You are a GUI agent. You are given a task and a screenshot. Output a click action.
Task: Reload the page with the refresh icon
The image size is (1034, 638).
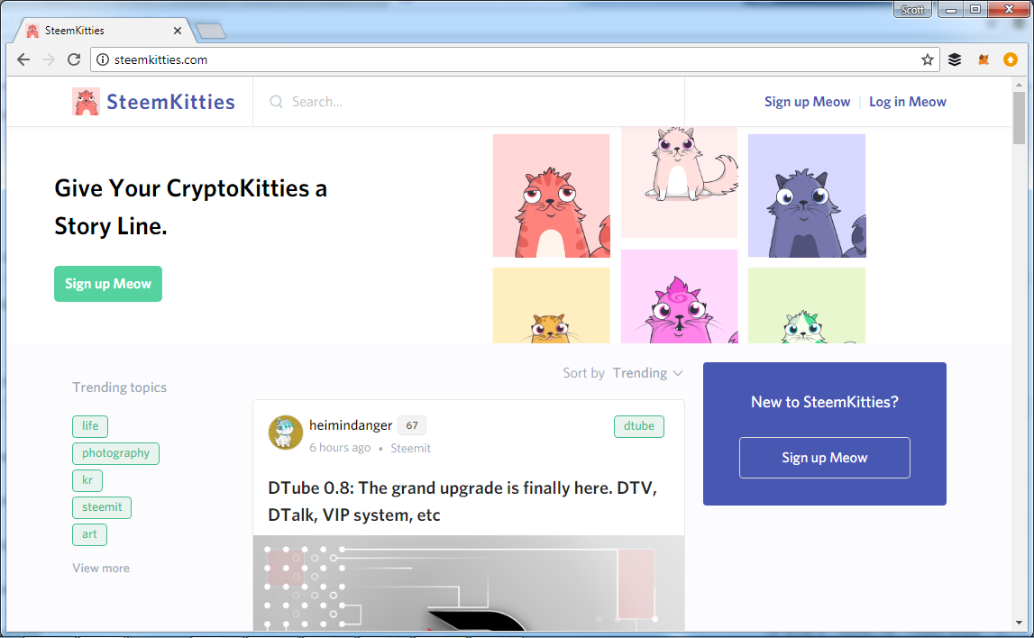click(74, 59)
